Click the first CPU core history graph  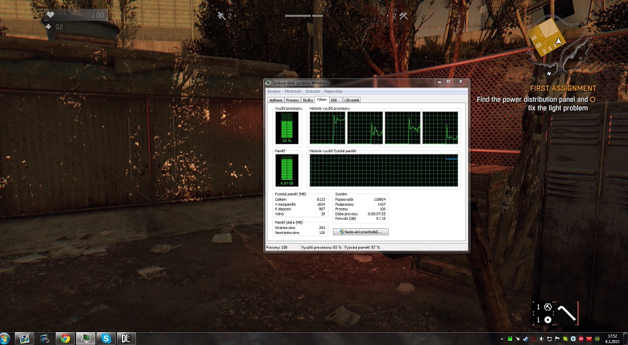pyautogui.click(x=327, y=128)
